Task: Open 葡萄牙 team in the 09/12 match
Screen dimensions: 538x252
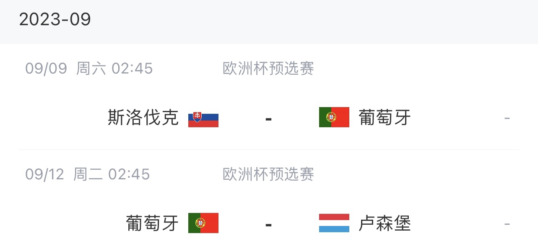Action: [x=153, y=223]
